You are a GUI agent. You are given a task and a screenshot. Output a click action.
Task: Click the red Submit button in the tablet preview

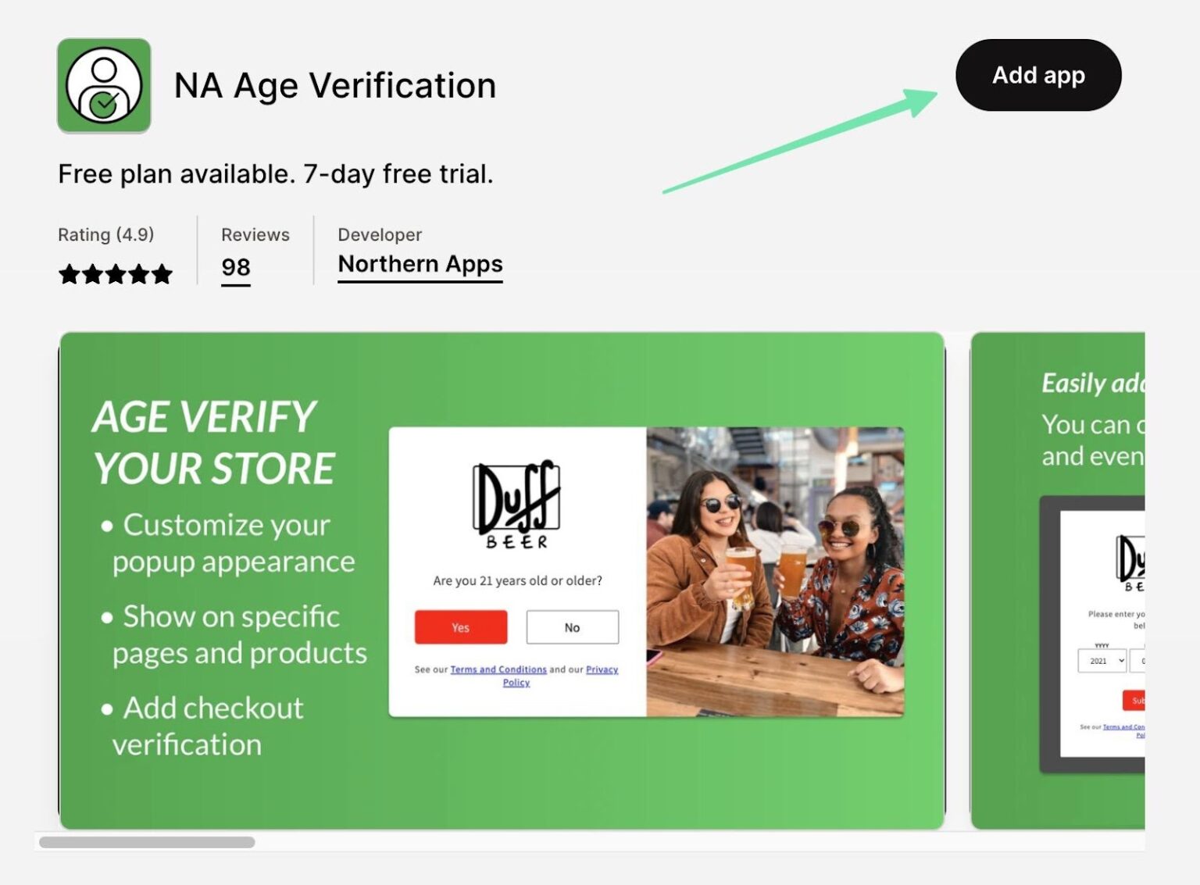click(1134, 701)
